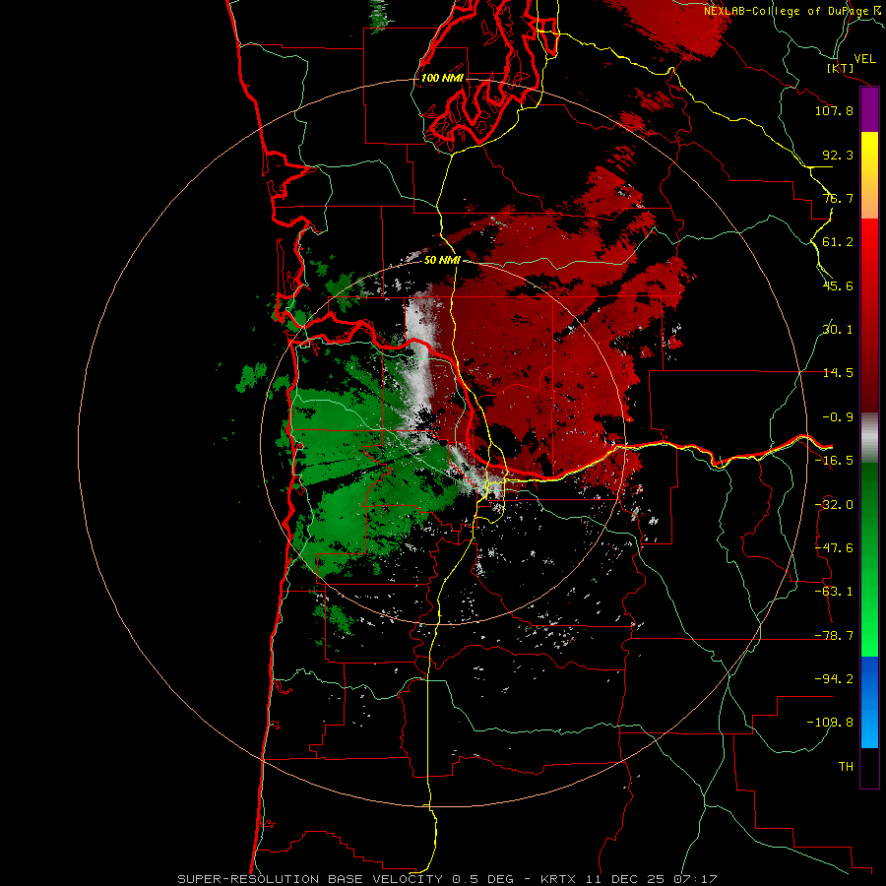
Task: Click the -0.9 legend value
Action: coord(838,417)
